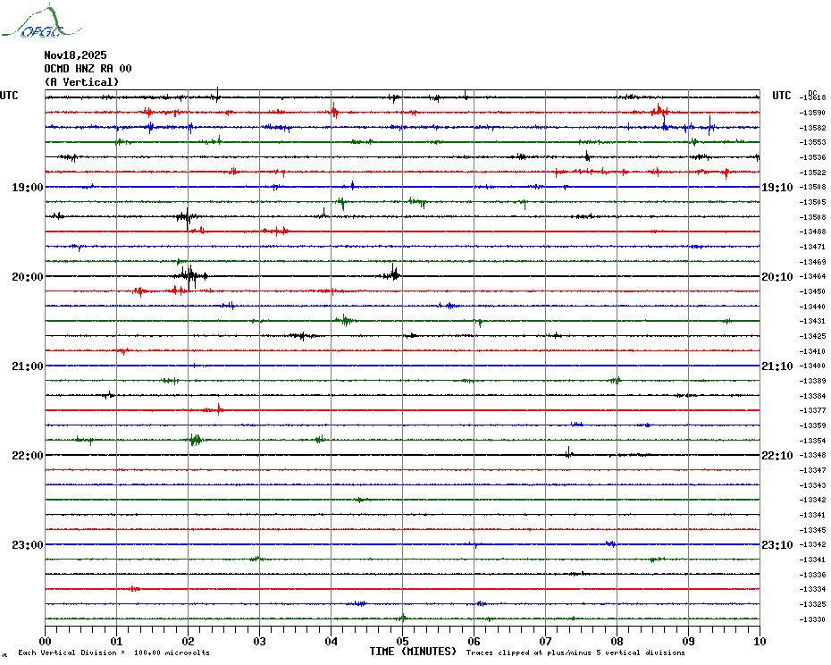Click the UTC label at top left

(x=9, y=96)
